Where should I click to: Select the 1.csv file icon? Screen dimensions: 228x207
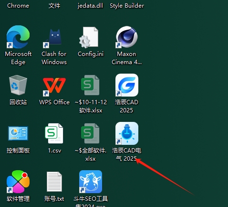[54, 133]
